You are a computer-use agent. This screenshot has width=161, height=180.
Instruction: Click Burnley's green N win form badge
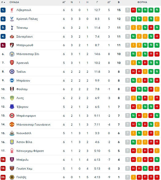point(157,160)
